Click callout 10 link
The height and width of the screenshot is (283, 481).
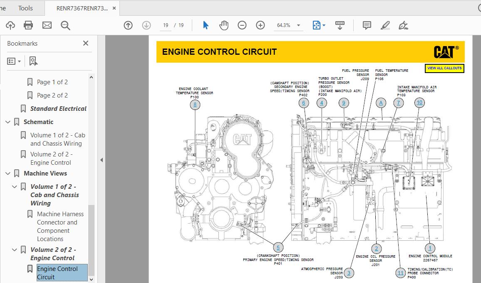coord(419,102)
